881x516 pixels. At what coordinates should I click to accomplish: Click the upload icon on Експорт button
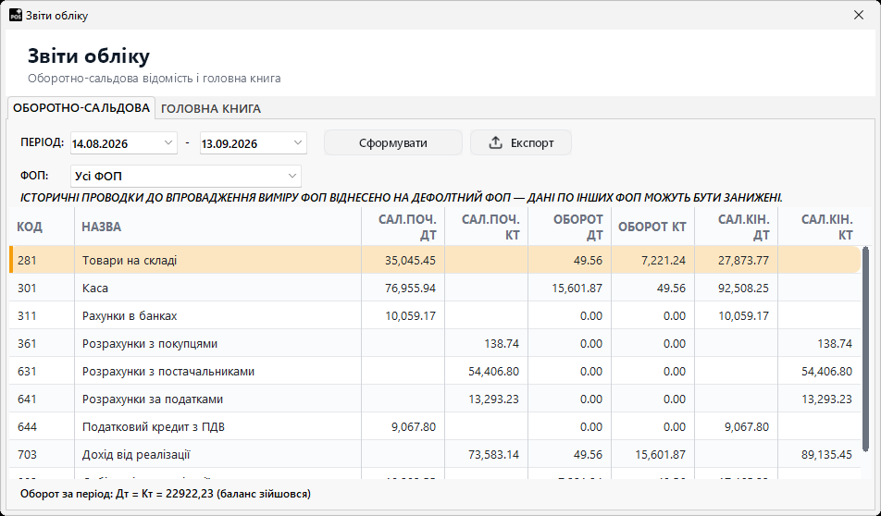pyautogui.click(x=495, y=143)
